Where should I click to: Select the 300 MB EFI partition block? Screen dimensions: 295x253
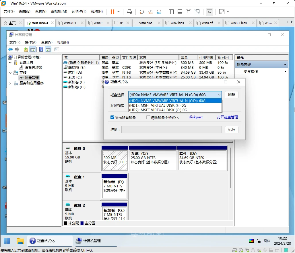click(115, 158)
